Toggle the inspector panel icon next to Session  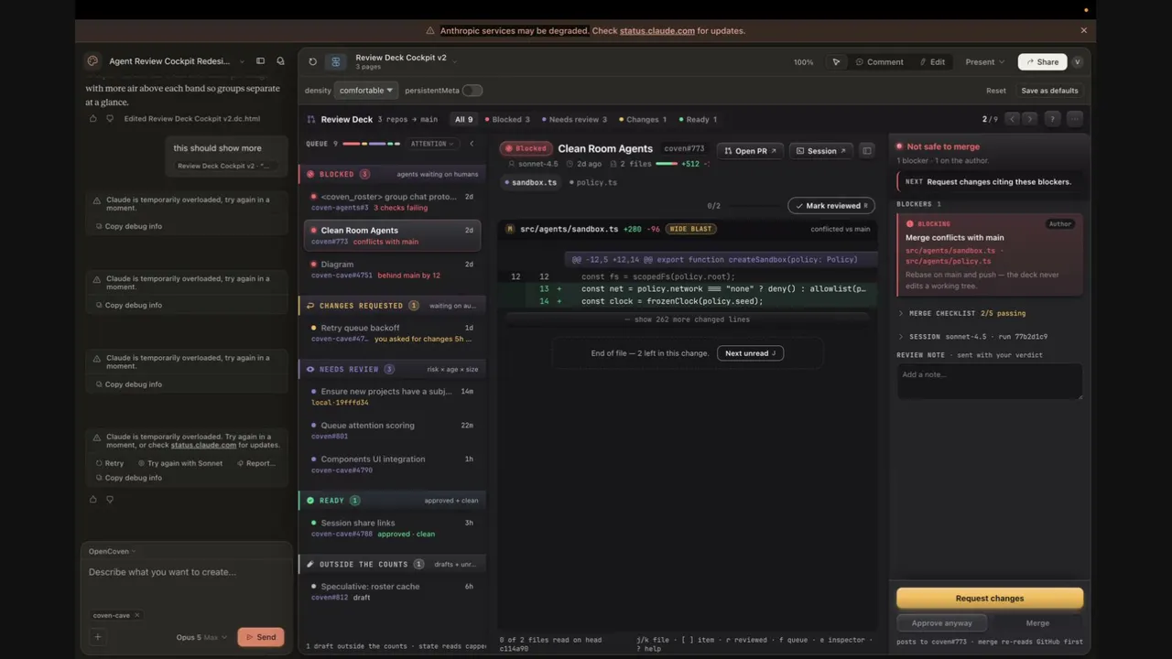tap(866, 150)
